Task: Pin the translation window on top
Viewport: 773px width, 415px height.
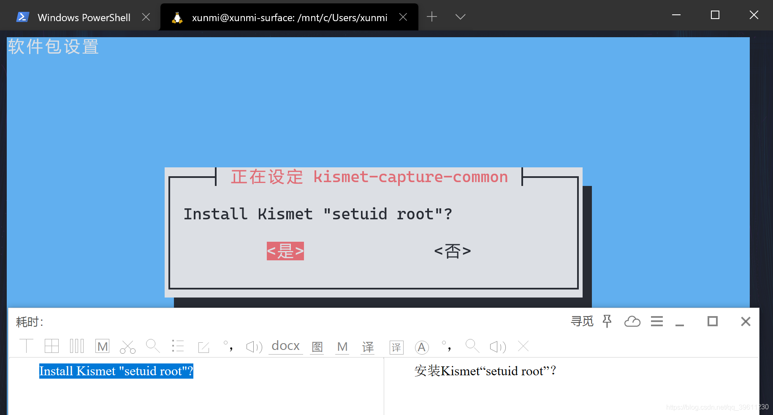Action: (x=607, y=321)
